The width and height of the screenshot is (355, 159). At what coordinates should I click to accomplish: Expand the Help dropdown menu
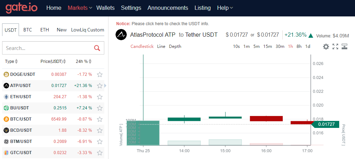pyautogui.click(x=225, y=8)
